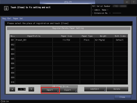
Task: Click the Extension No. label
Action: coord(101,13)
